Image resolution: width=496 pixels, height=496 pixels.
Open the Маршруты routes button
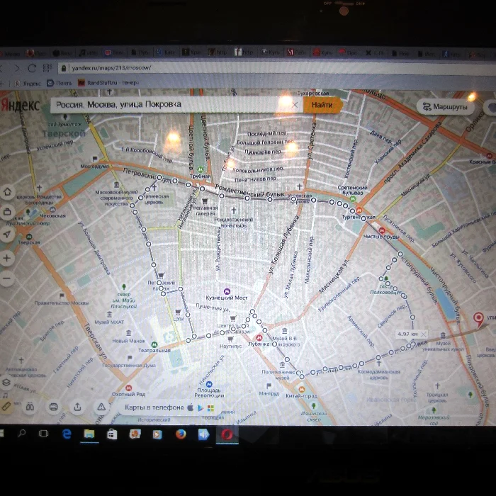pyautogui.click(x=446, y=107)
